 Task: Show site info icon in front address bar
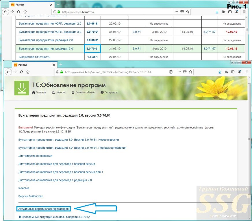point(58,72)
